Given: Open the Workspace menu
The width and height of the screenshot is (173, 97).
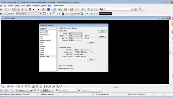Looking at the screenshot, I should click(36, 6).
